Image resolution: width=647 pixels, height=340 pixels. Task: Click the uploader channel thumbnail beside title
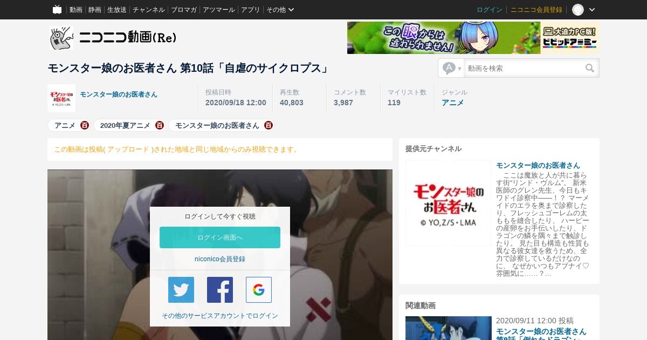[x=61, y=98]
